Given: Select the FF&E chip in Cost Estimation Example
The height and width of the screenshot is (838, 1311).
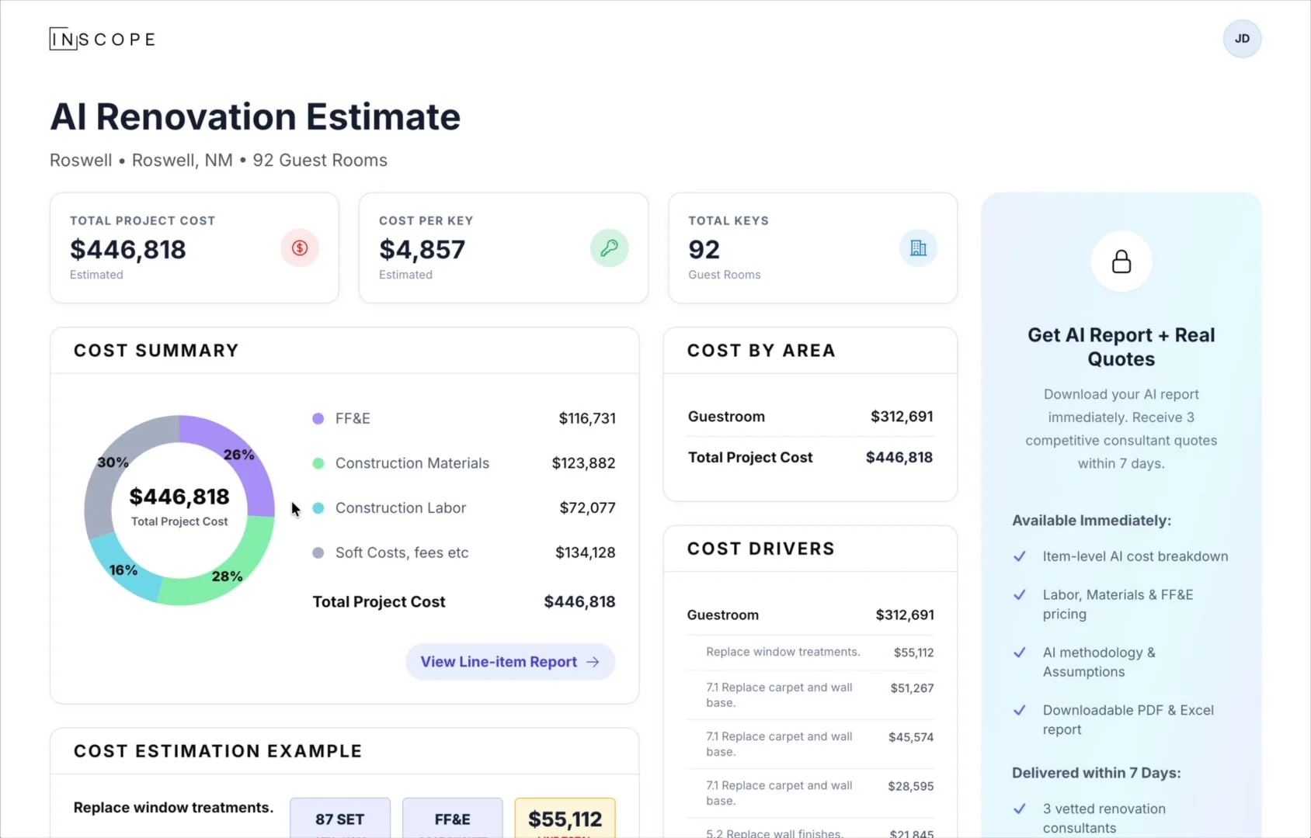Looking at the screenshot, I should point(453,819).
